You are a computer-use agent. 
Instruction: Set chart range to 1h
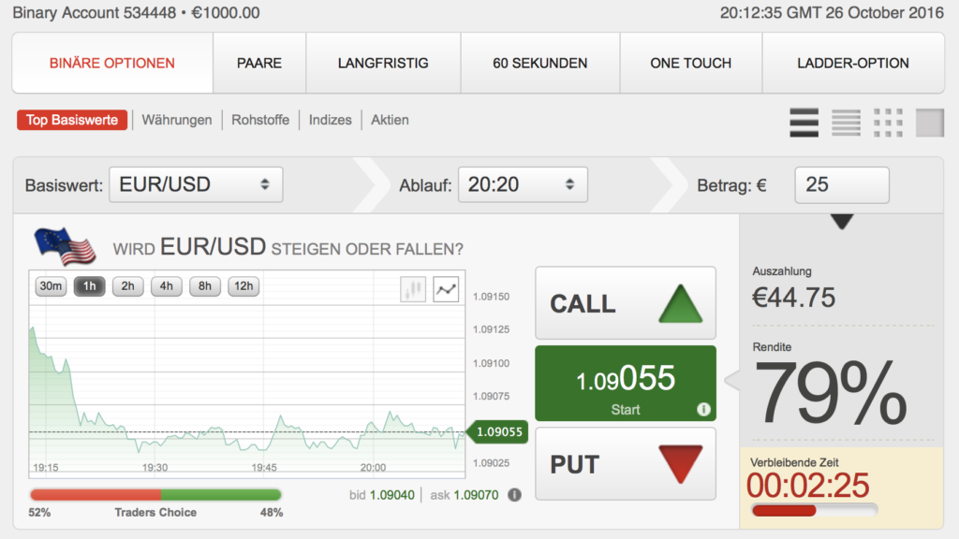tap(89, 286)
